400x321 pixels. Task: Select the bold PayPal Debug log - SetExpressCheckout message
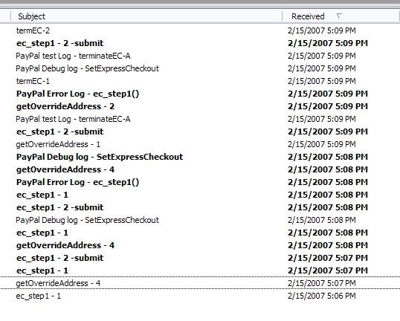[200, 157]
